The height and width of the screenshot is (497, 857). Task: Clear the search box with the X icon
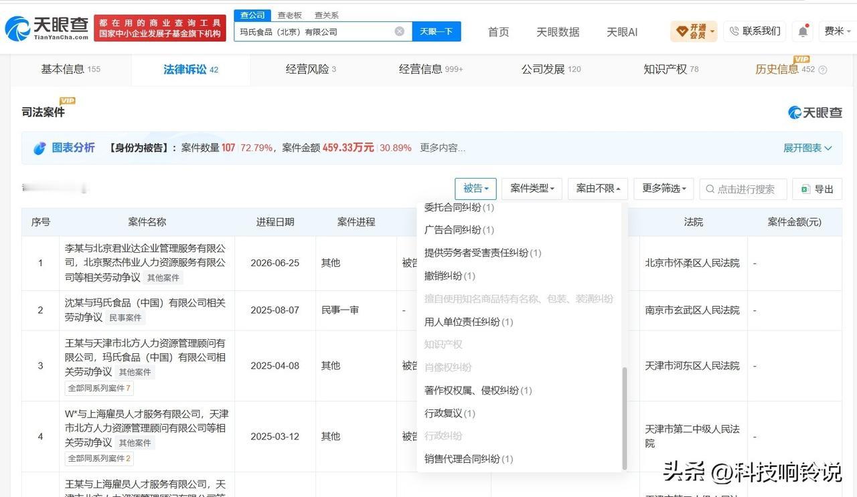click(x=400, y=31)
